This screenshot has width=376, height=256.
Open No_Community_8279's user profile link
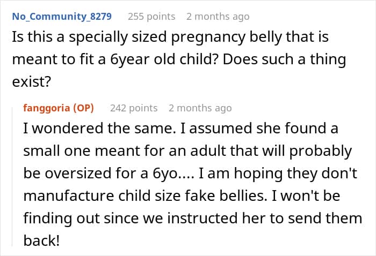pyautogui.click(x=62, y=17)
